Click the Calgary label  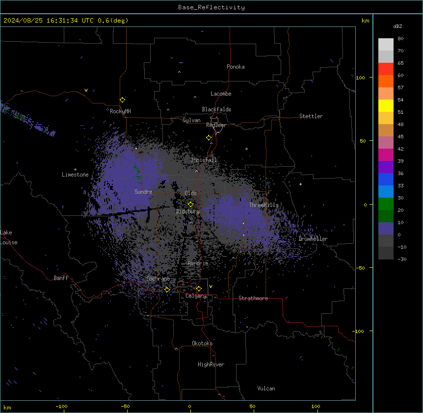pyautogui.click(x=196, y=296)
